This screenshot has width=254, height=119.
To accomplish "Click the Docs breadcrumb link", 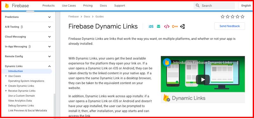I will click(87, 17).
